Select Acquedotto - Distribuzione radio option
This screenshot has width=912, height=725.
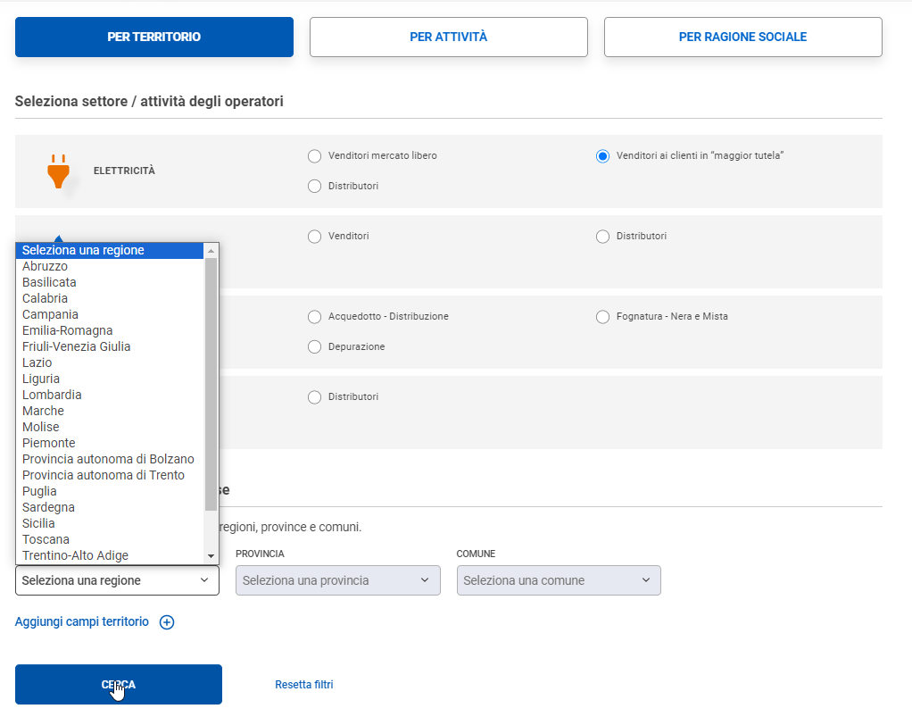coord(314,317)
